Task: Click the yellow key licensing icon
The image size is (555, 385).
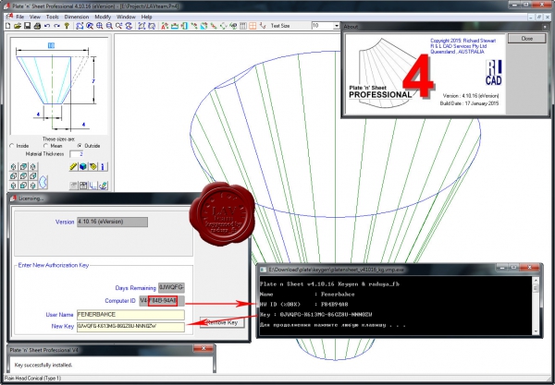Action: pos(67,26)
